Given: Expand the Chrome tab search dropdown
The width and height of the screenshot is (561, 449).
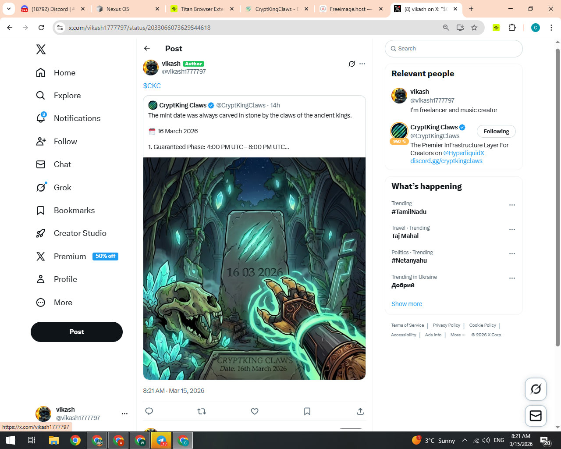Looking at the screenshot, I should pyautogui.click(x=9, y=9).
